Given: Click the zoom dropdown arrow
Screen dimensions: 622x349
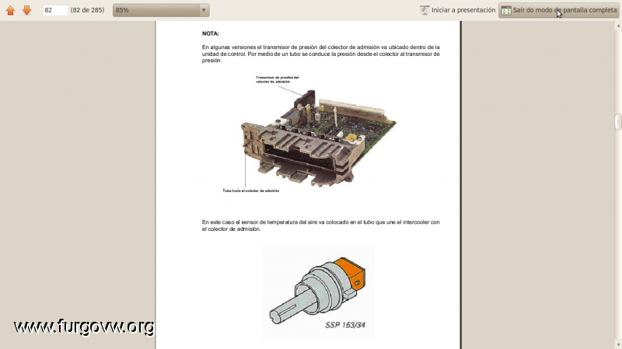Looking at the screenshot, I should click(x=204, y=10).
